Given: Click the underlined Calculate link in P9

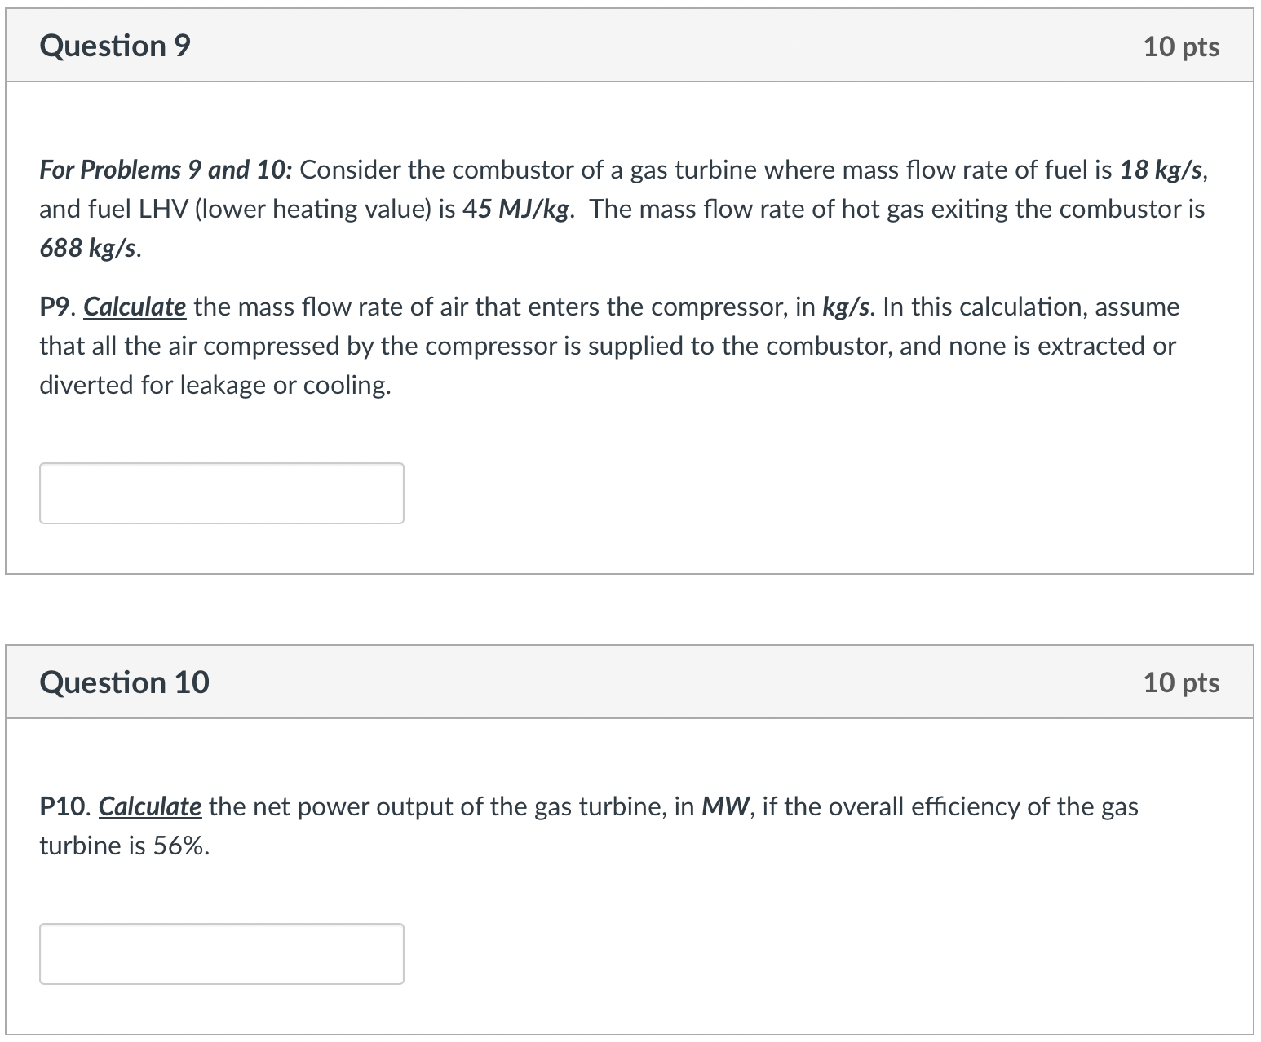Looking at the screenshot, I should click(135, 307).
